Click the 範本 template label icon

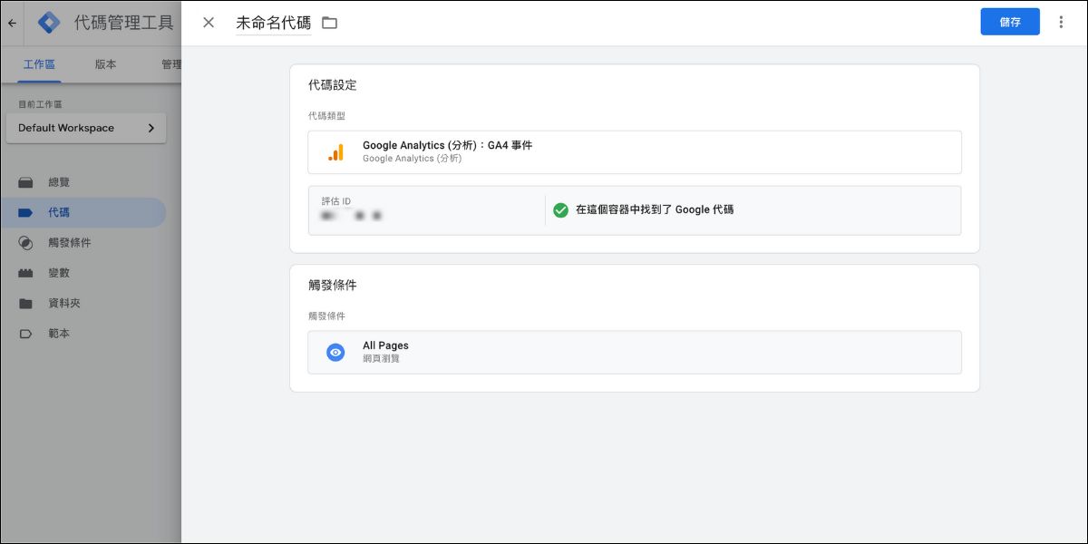26,334
